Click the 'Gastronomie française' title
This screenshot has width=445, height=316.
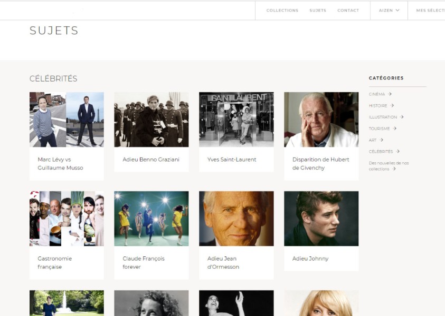[x=55, y=263]
